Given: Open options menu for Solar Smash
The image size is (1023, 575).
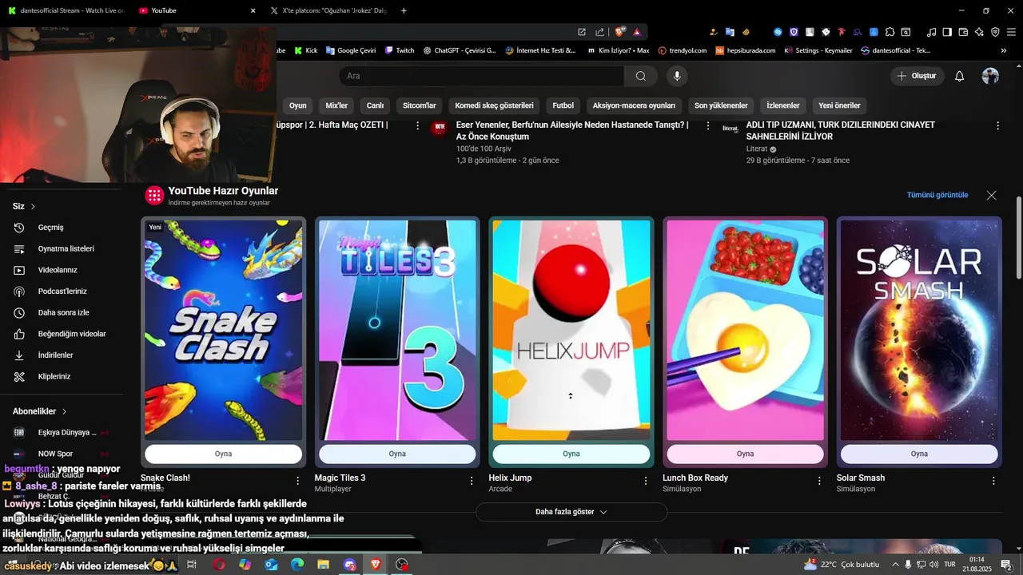Looking at the screenshot, I should point(993,481).
